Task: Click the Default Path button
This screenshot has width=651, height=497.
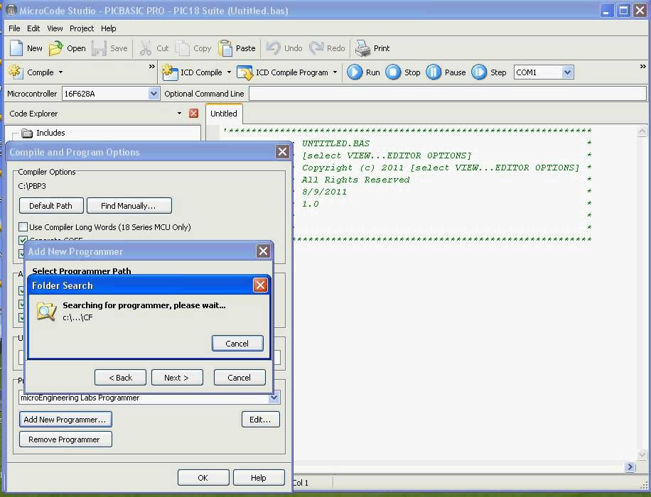Action: tap(51, 206)
